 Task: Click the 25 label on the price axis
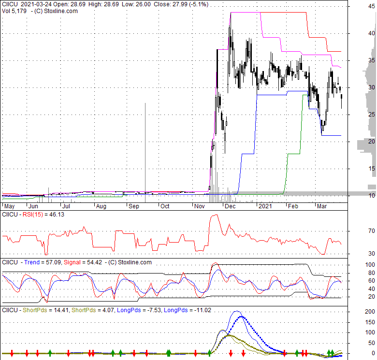coord(372,115)
